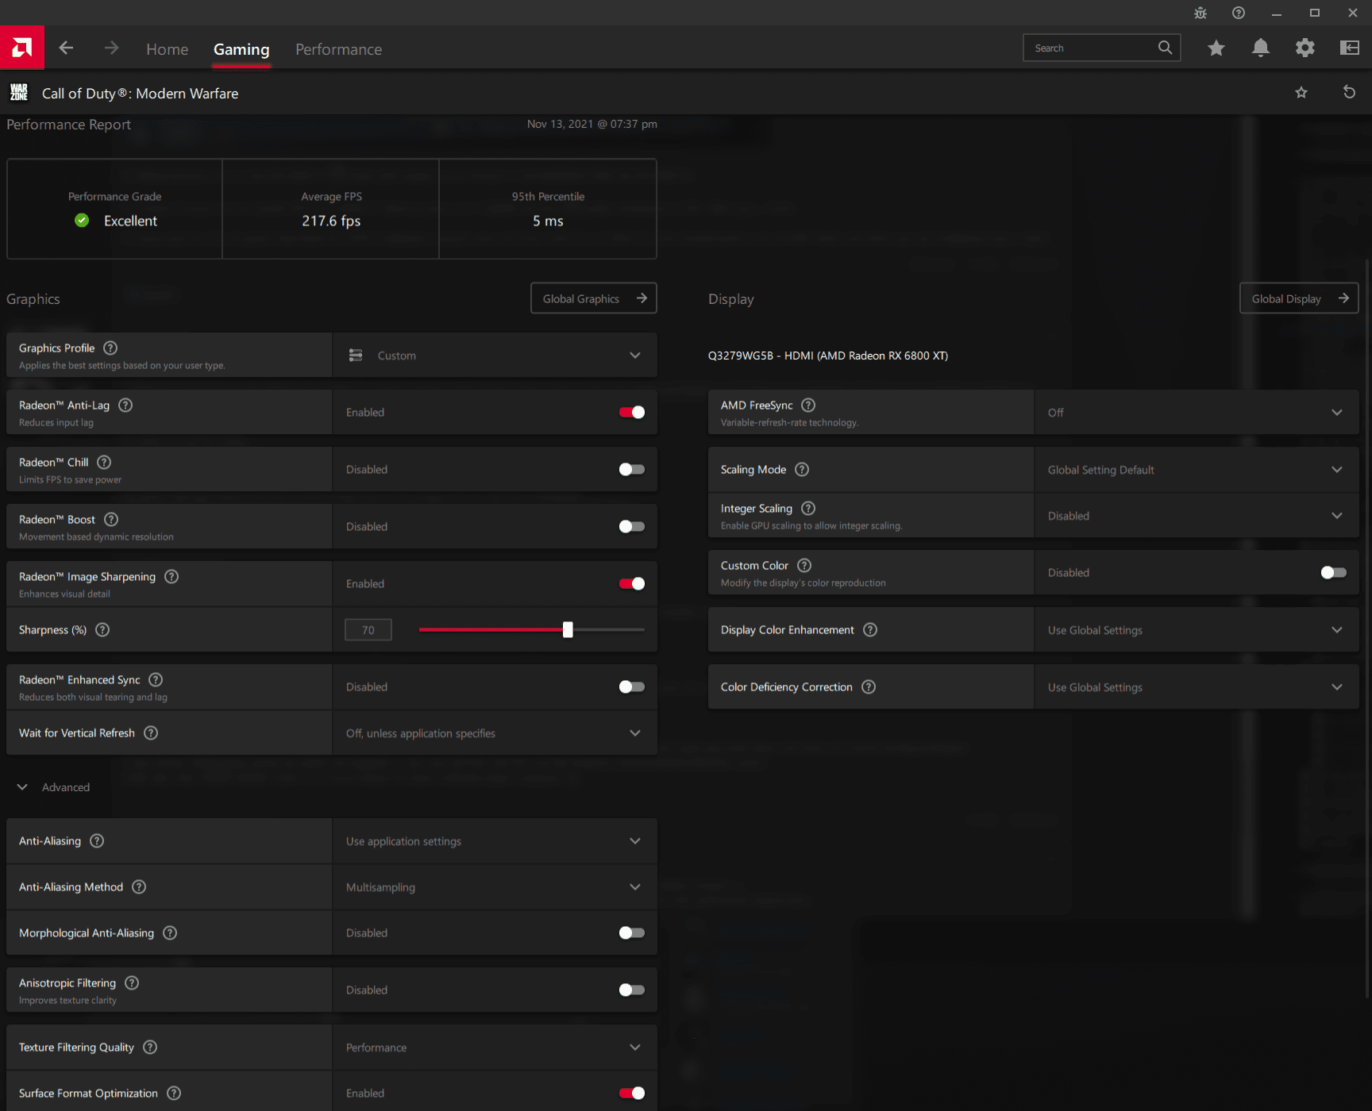Screen dimensions: 1372x1111
Task: Open the notifications bell
Action: (1260, 48)
